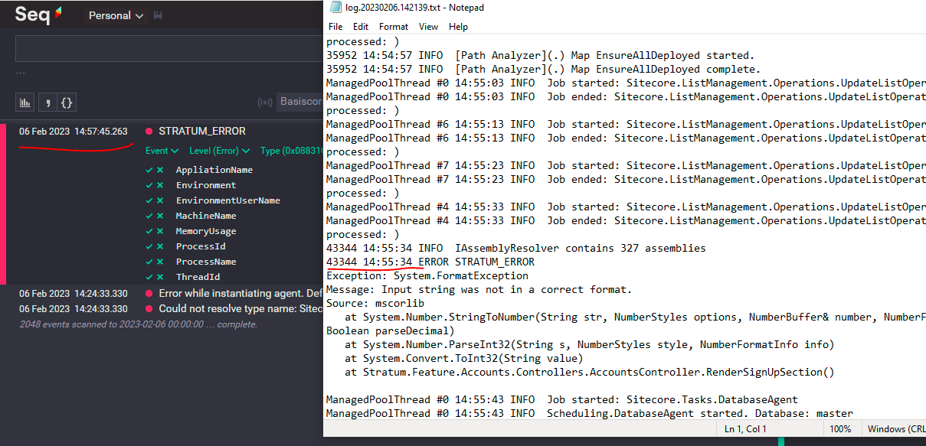Click checkmark filter for AppliationName

(149, 170)
